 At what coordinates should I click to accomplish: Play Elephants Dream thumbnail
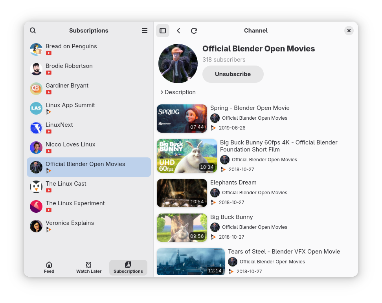coord(182,193)
